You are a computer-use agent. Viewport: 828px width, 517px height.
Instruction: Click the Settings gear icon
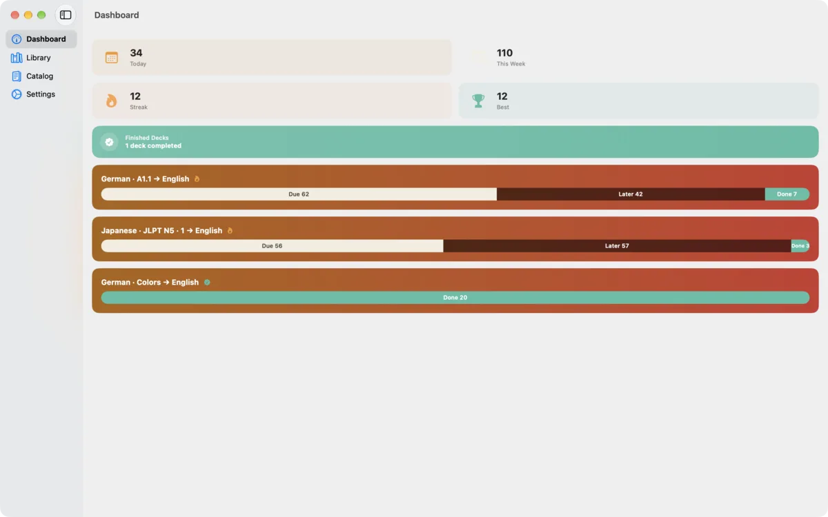click(x=17, y=94)
